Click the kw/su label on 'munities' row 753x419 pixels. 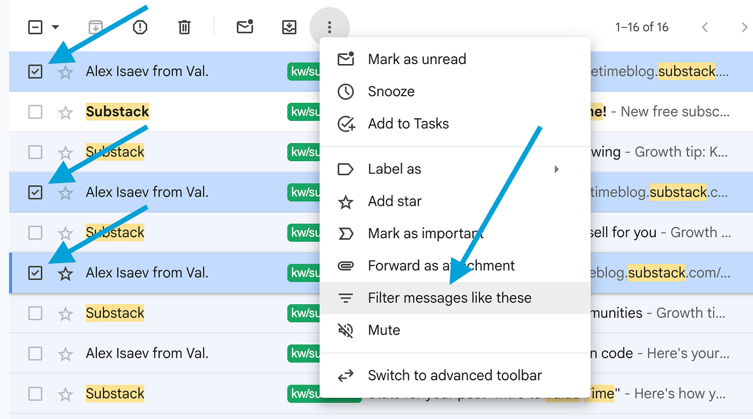tap(304, 313)
